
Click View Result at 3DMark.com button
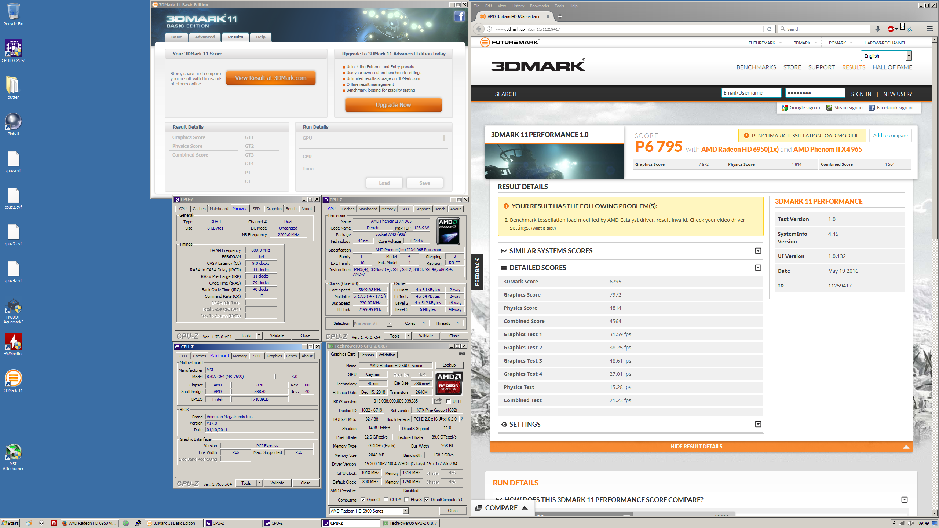(271, 78)
